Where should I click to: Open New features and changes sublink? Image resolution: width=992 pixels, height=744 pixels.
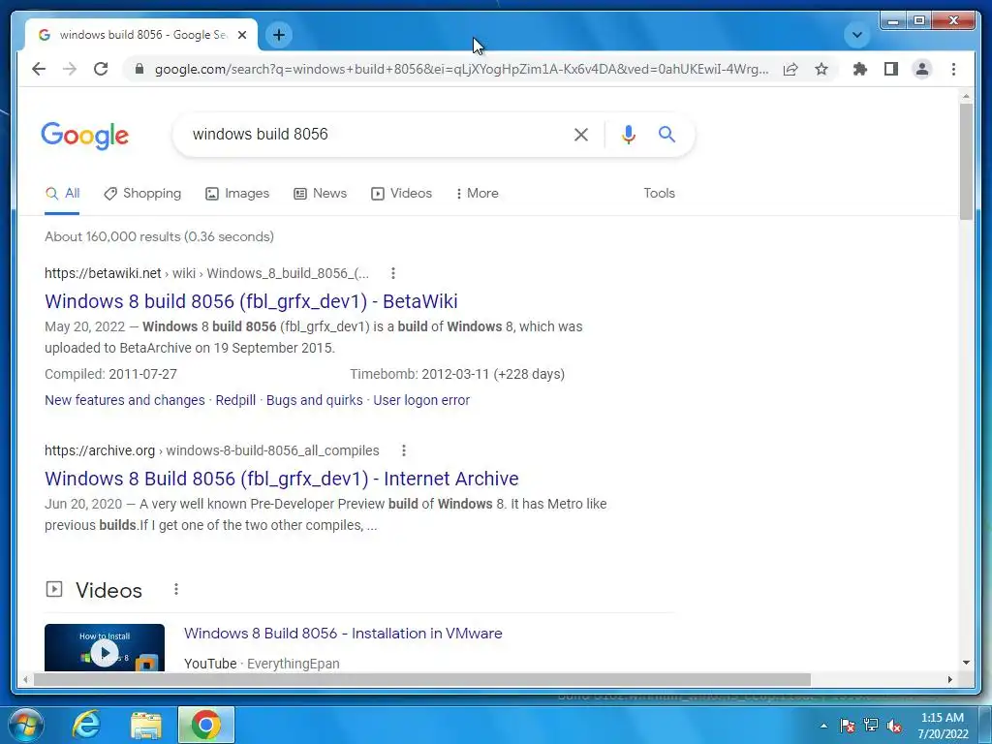pos(125,400)
